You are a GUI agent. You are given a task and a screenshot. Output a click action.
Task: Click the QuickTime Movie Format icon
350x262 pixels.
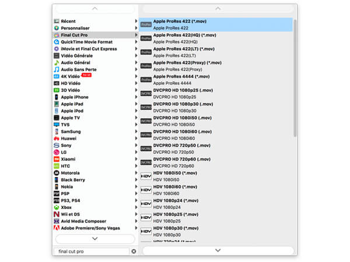click(x=56, y=42)
